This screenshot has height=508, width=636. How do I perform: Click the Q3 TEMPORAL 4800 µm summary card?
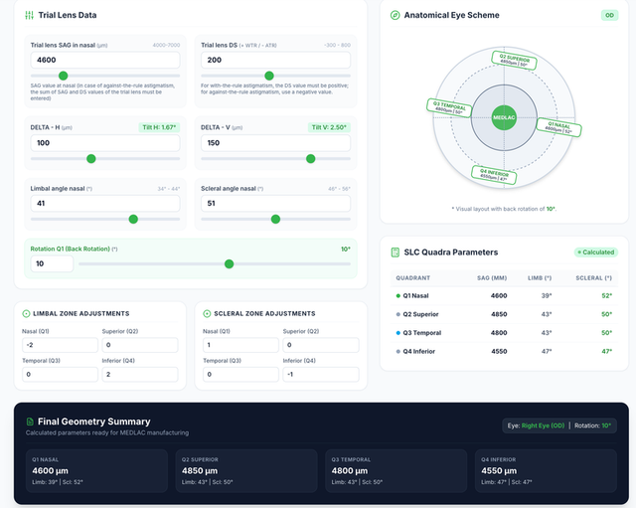[x=396, y=470]
